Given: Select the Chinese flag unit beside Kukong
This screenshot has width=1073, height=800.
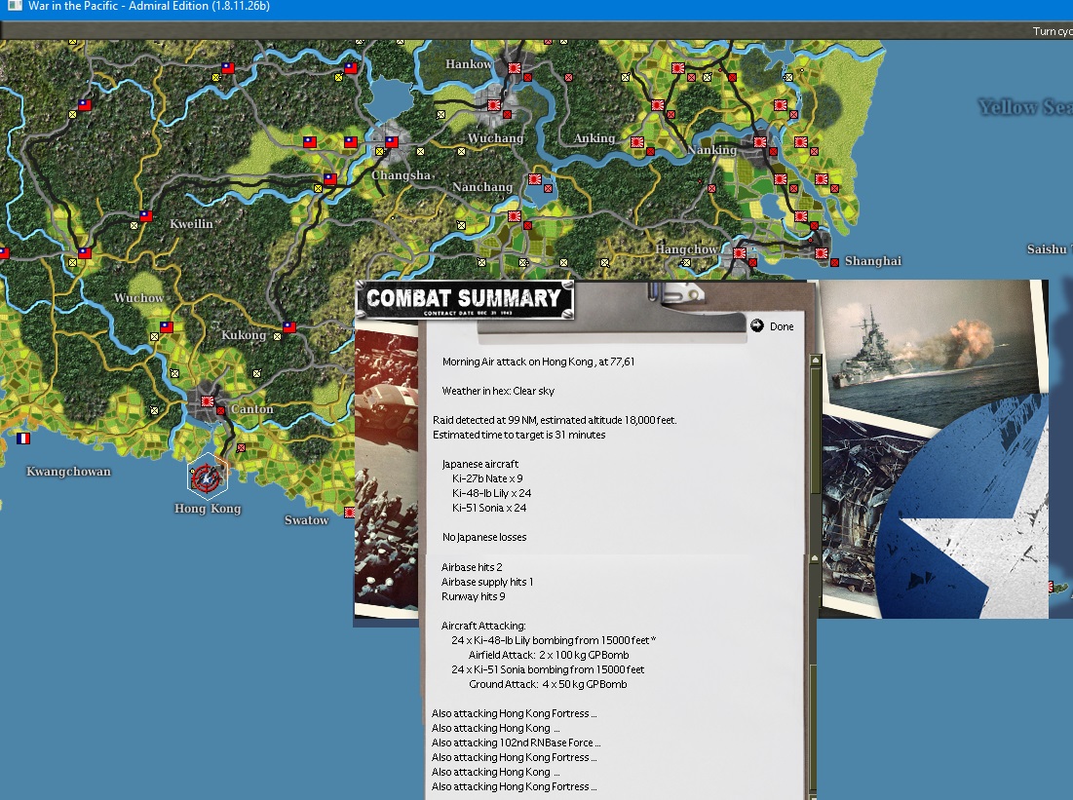Looking at the screenshot, I should point(288,327).
